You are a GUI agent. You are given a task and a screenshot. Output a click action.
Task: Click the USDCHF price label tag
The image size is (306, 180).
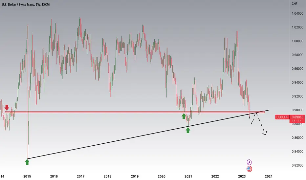click(x=282, y=117)
